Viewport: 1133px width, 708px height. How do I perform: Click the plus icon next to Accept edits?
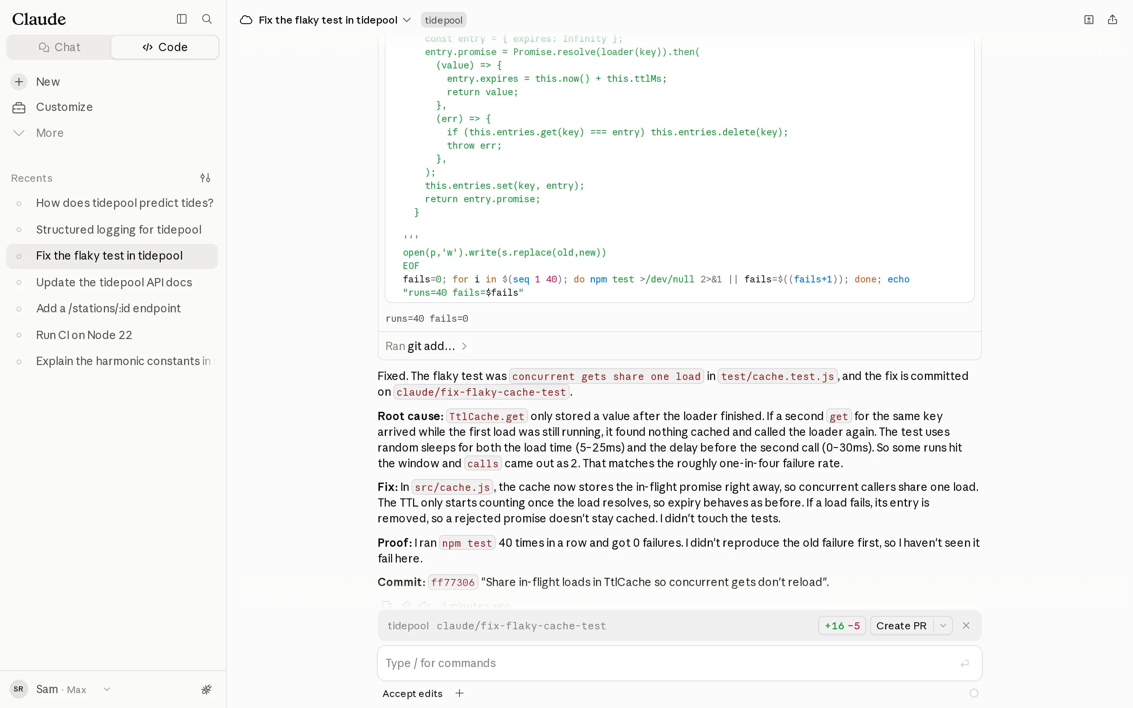point(459,693)
